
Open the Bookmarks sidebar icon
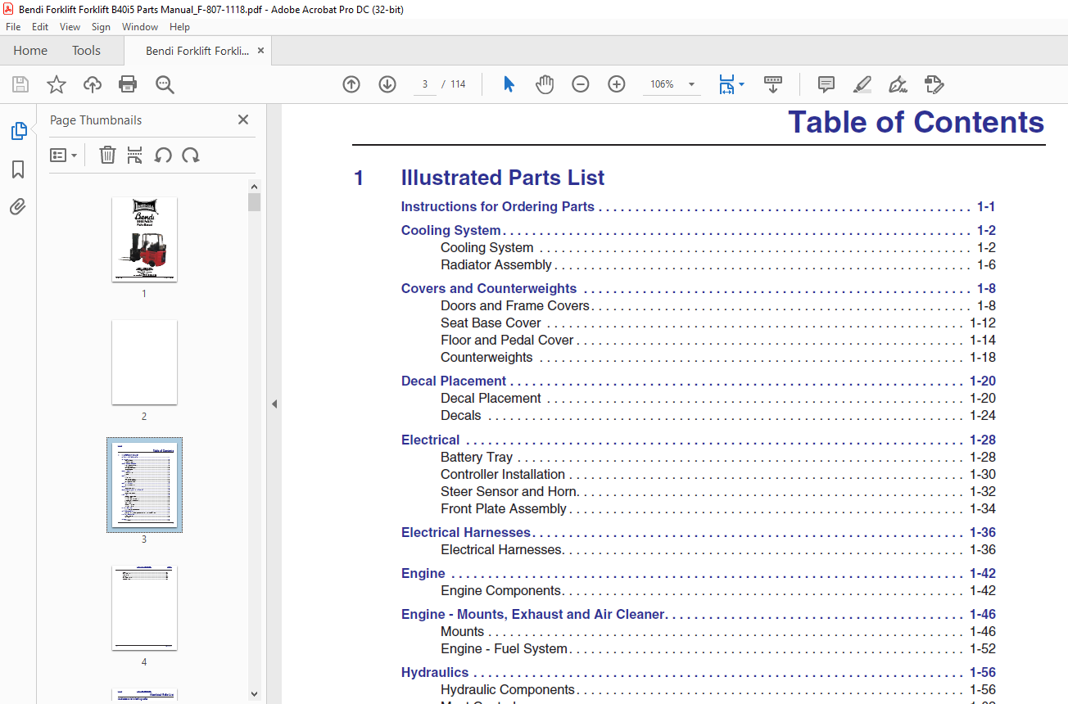pyautogui.click(x=18, y=169)
